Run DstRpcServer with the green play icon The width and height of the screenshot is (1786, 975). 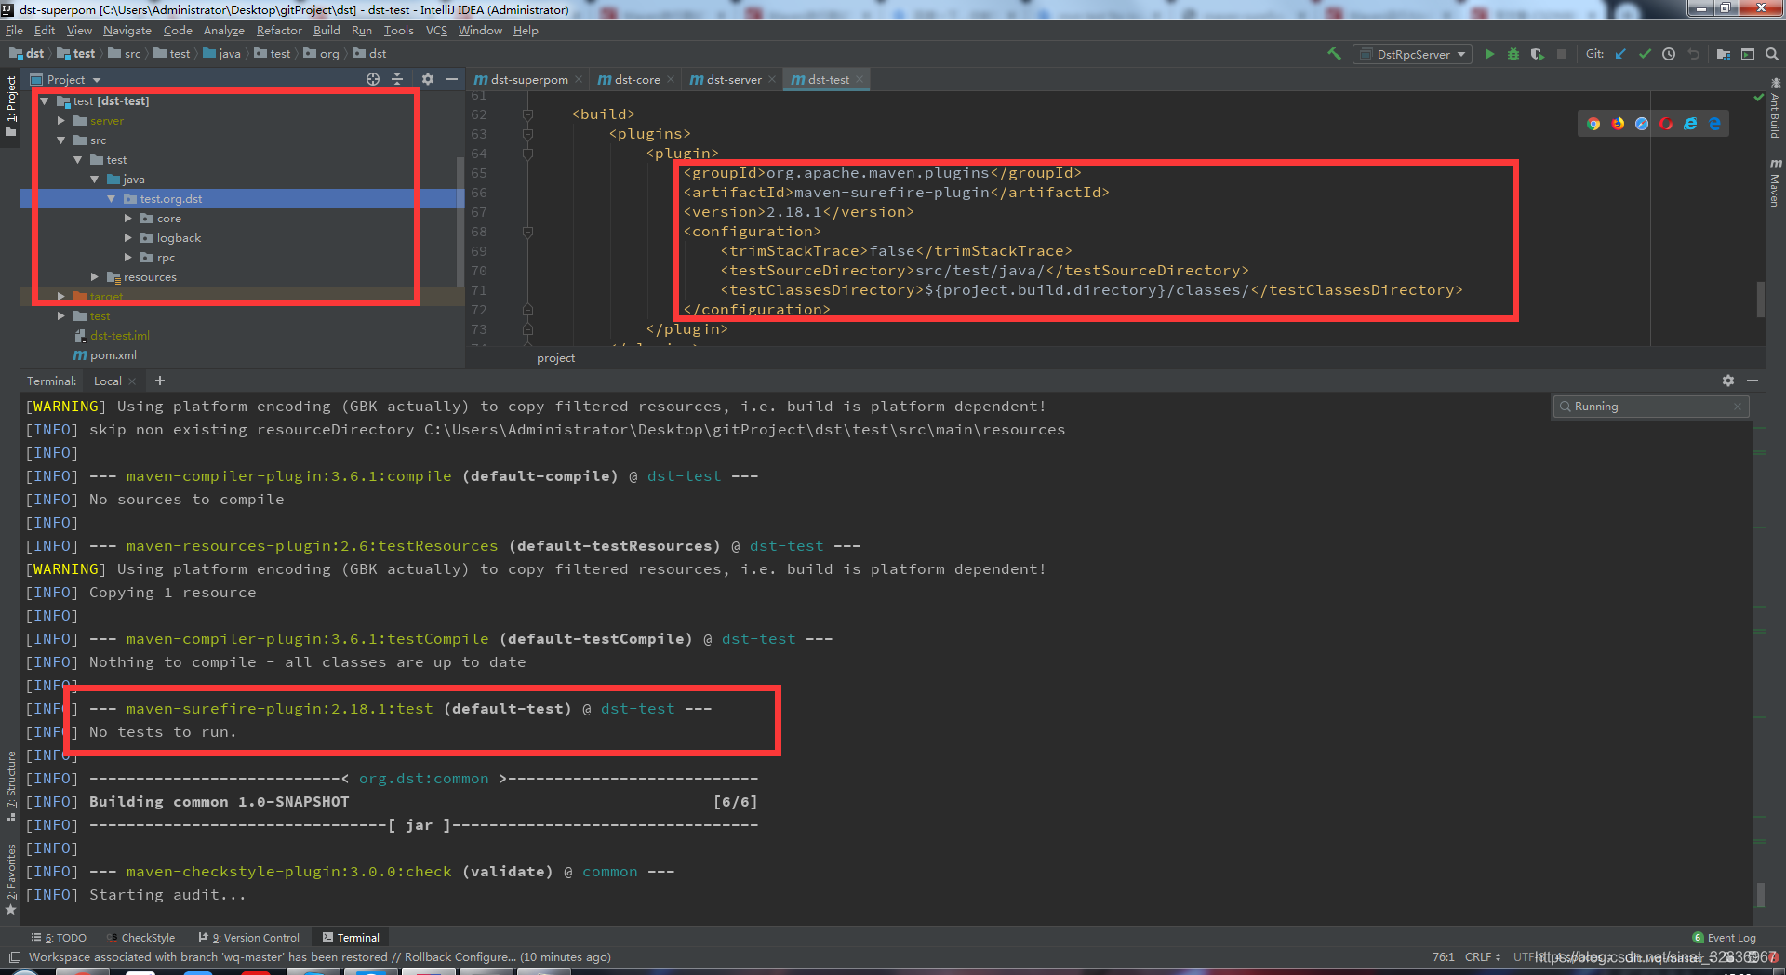pos(1489,54)
